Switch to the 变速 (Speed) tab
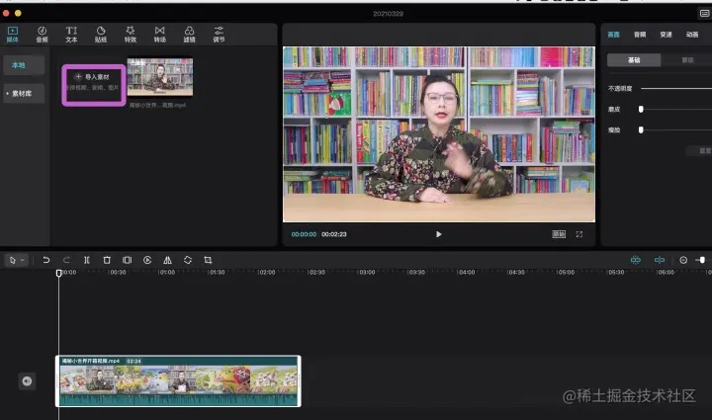The width and height of the screenshot is (712, 420). (x=667, y=35)
